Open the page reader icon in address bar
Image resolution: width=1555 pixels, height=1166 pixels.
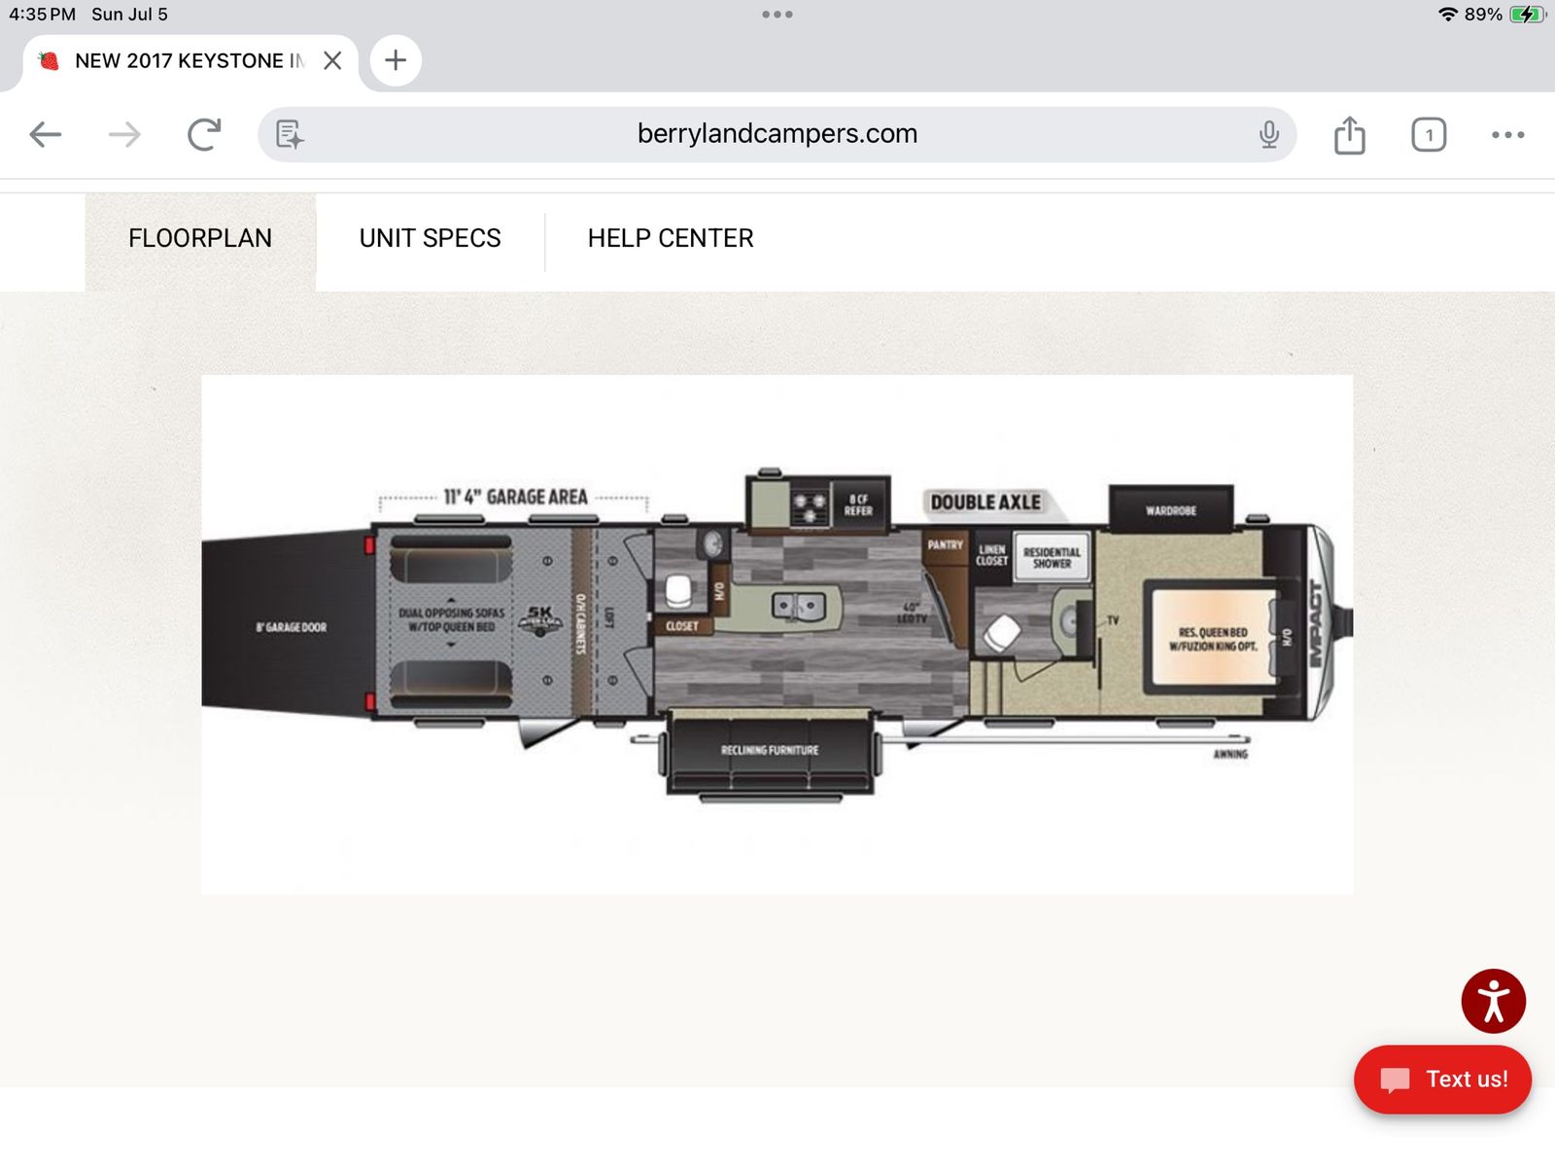tap(290, 134)
